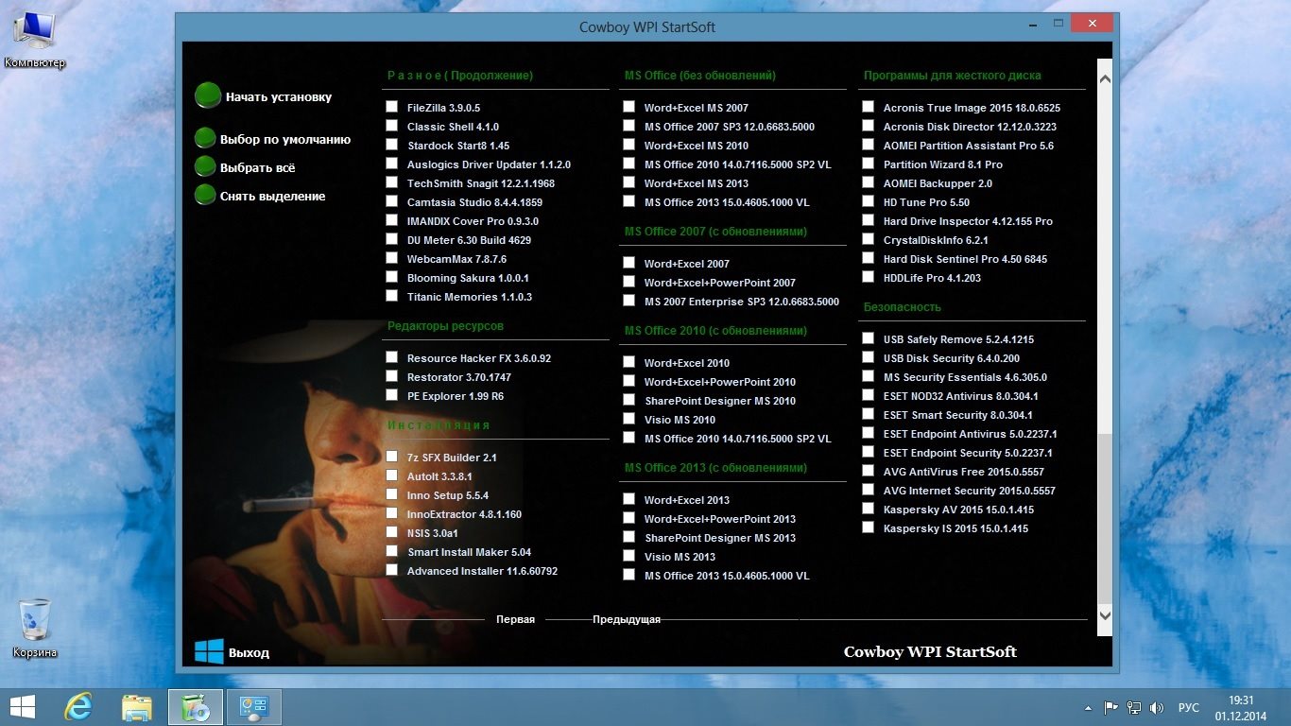Image resolution: width=1291 pixels, height=726 pixels.
Task: Go to the Предыдущая page link
Action: tap(627, 620)
